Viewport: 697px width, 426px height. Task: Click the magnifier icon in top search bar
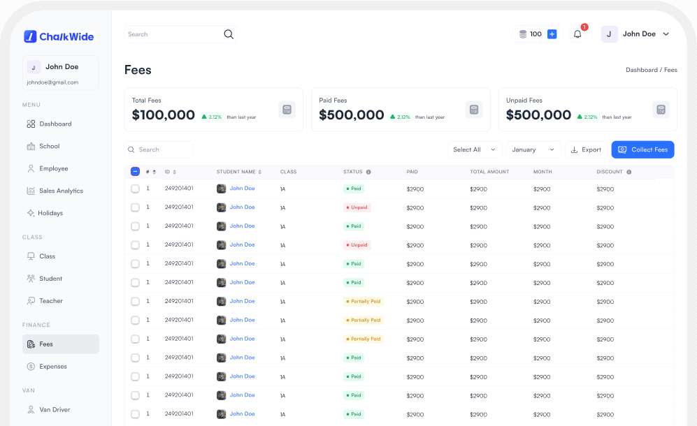tap(229, 34)
